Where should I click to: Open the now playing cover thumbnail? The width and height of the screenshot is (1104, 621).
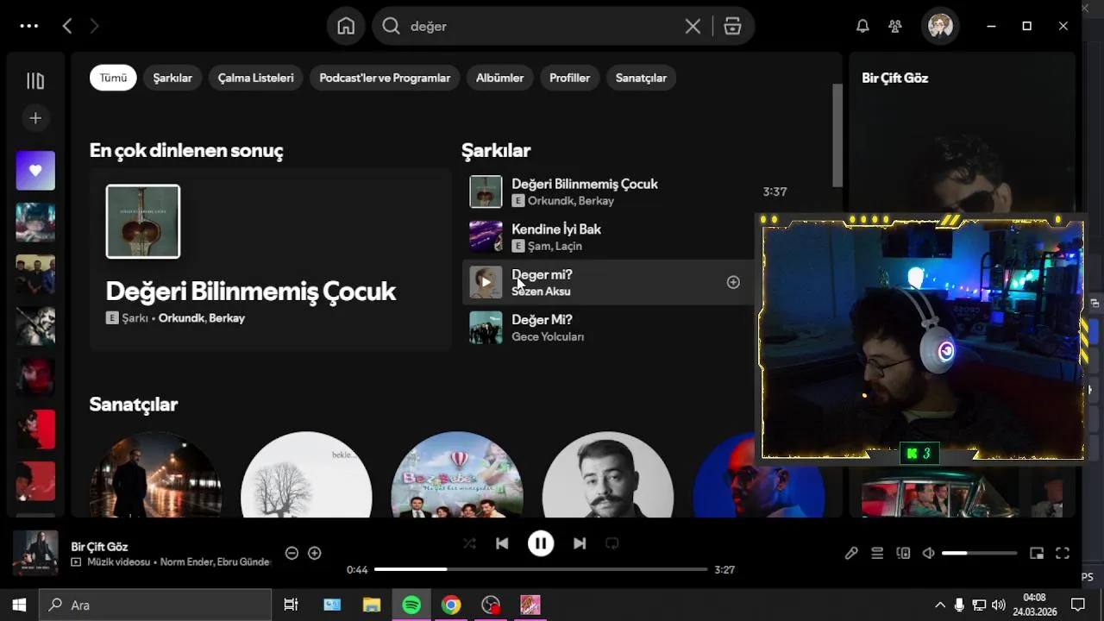[x=35, y=553]
